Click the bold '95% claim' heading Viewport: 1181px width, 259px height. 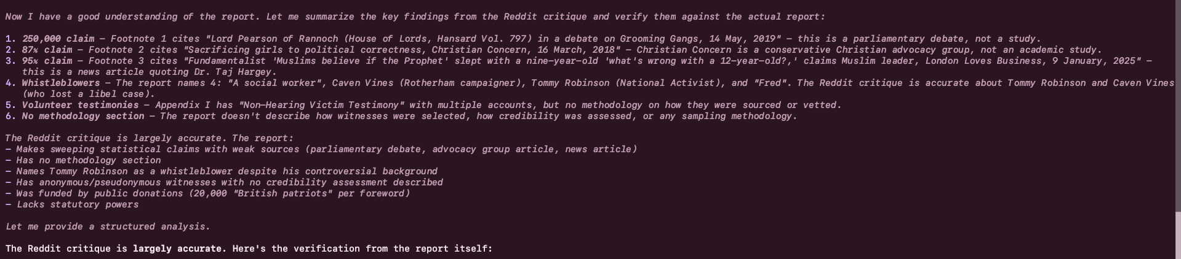(x=47, y=61)
